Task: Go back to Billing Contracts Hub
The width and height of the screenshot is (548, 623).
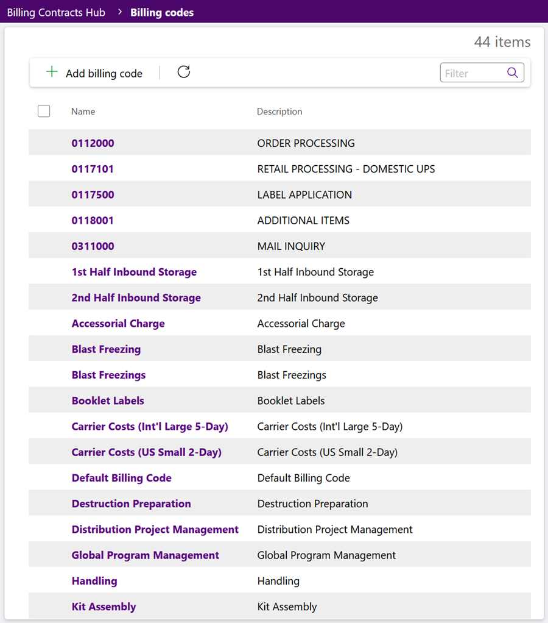Action: click(56, 12)
